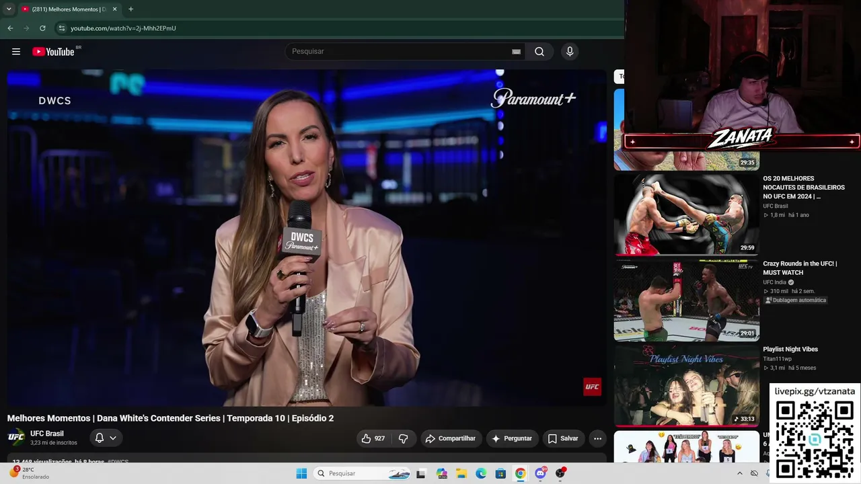The image size is (861, 484).
Task: Open 'Crazy Rounds in the UFC! | MUST WATCH' title
Action: click(800, 268)
